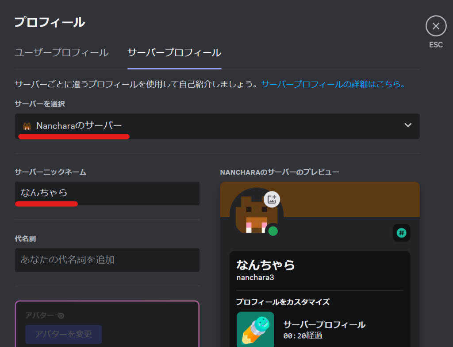
Task: Open the サーバープロフィールの詳細はこちら link
Action: (333, 84)
